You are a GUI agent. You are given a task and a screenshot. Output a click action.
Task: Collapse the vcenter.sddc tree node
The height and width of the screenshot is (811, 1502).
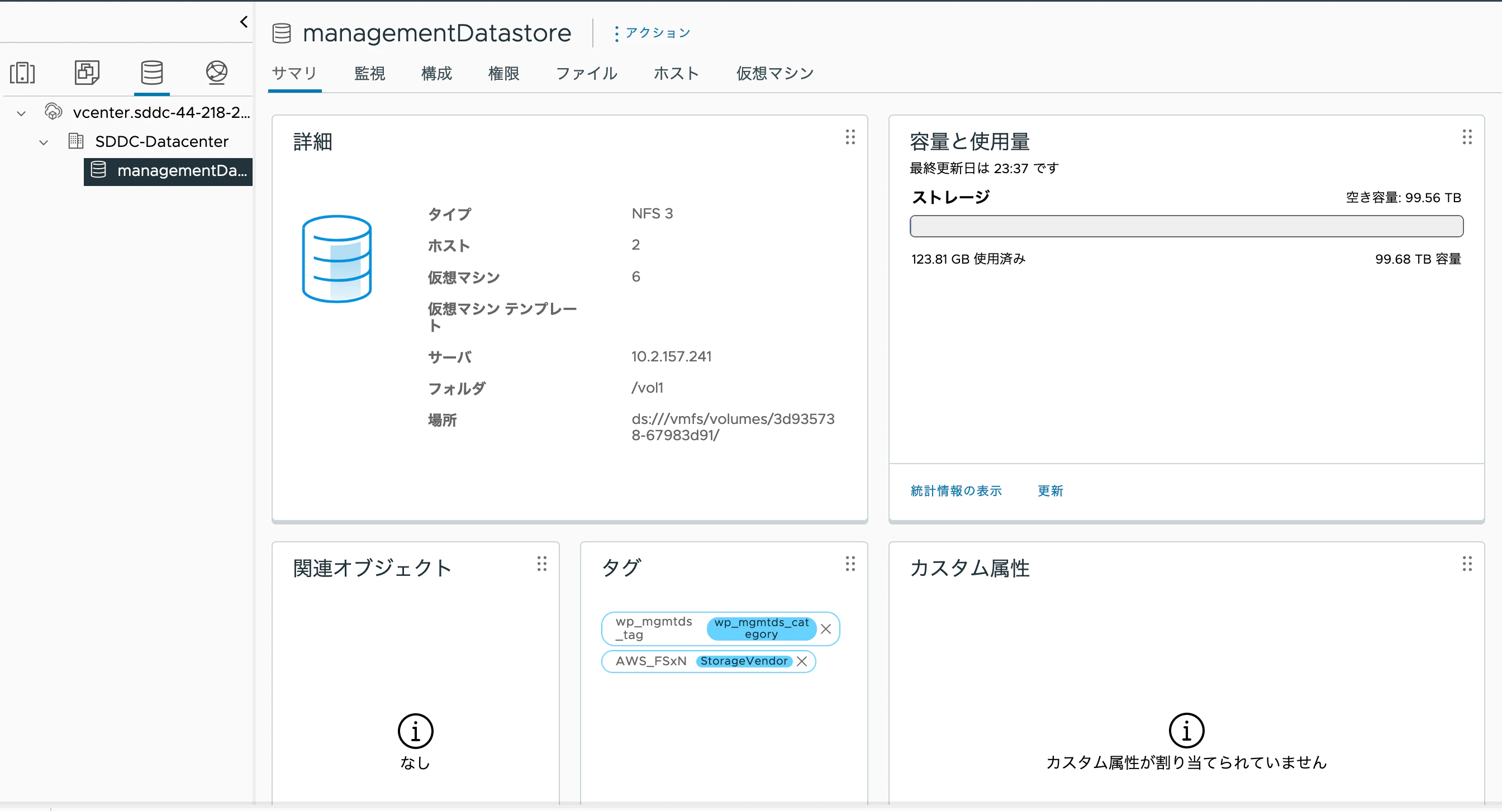point(22,113)
